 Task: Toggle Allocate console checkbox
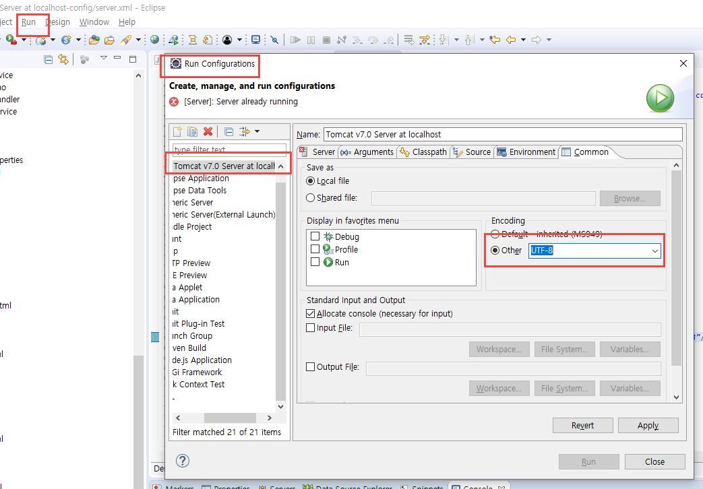[310, 313]
